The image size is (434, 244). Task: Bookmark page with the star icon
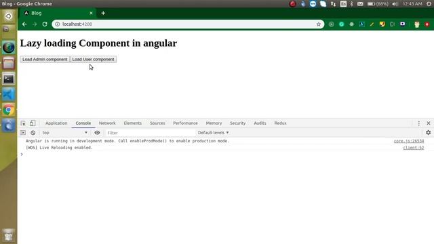[x=319, y=24]
